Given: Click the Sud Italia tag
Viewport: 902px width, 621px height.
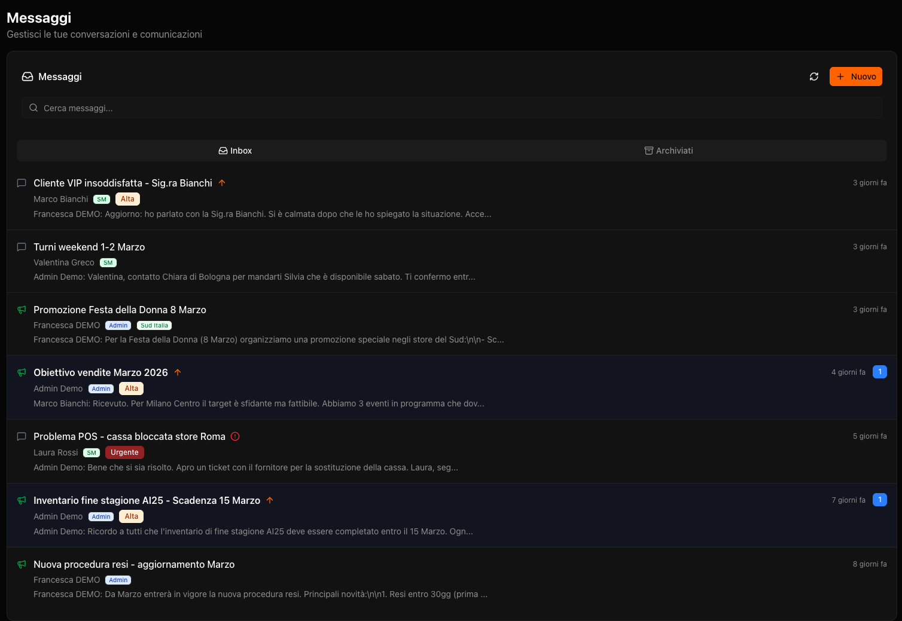Looking at the screenshot, I should click(154, 326).
